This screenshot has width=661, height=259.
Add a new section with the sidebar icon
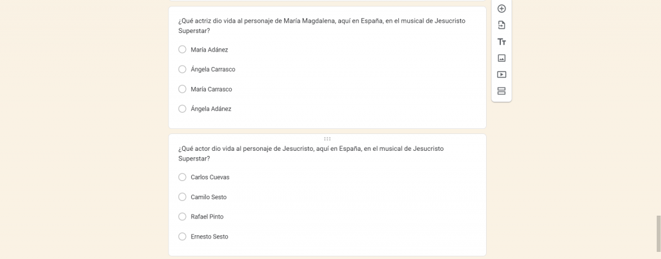pyautogui.click(x=502, y=91)
